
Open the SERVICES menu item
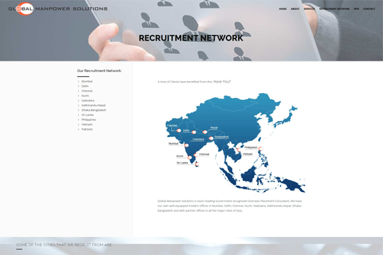pos(309,9)
